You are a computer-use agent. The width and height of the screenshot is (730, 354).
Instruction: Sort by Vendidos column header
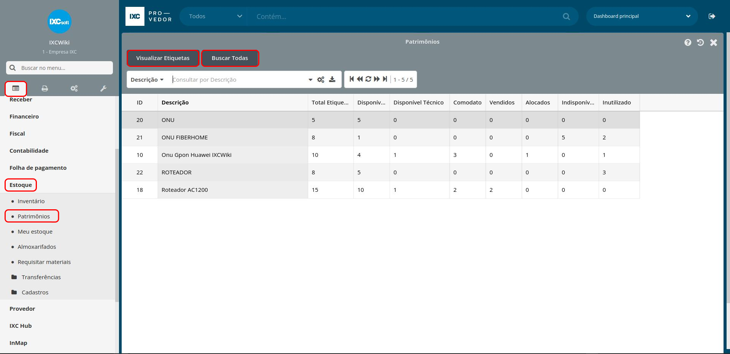click(x=503, y=103)
